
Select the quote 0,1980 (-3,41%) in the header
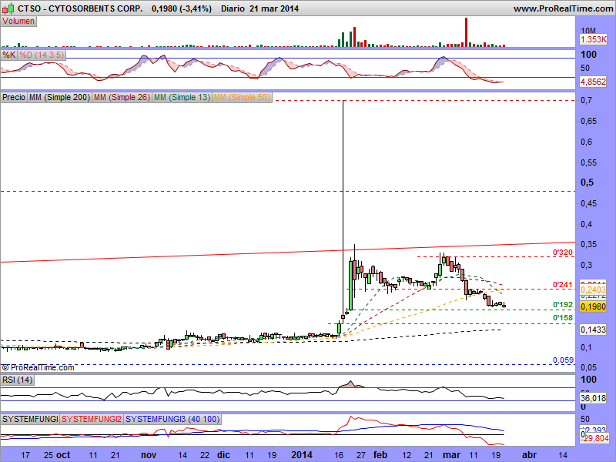tap(182, 8)
